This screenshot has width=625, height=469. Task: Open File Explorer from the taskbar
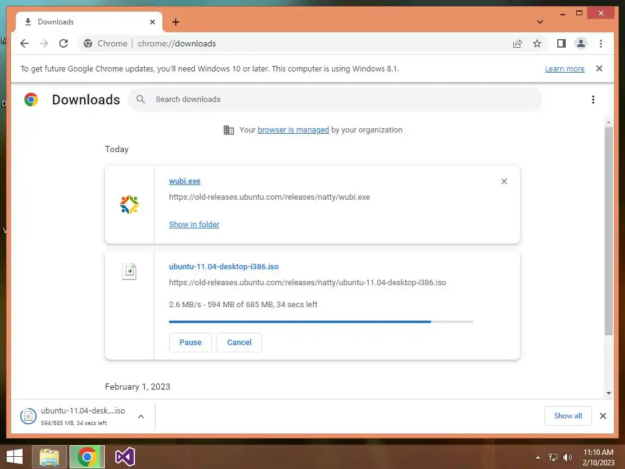point(49,457)
